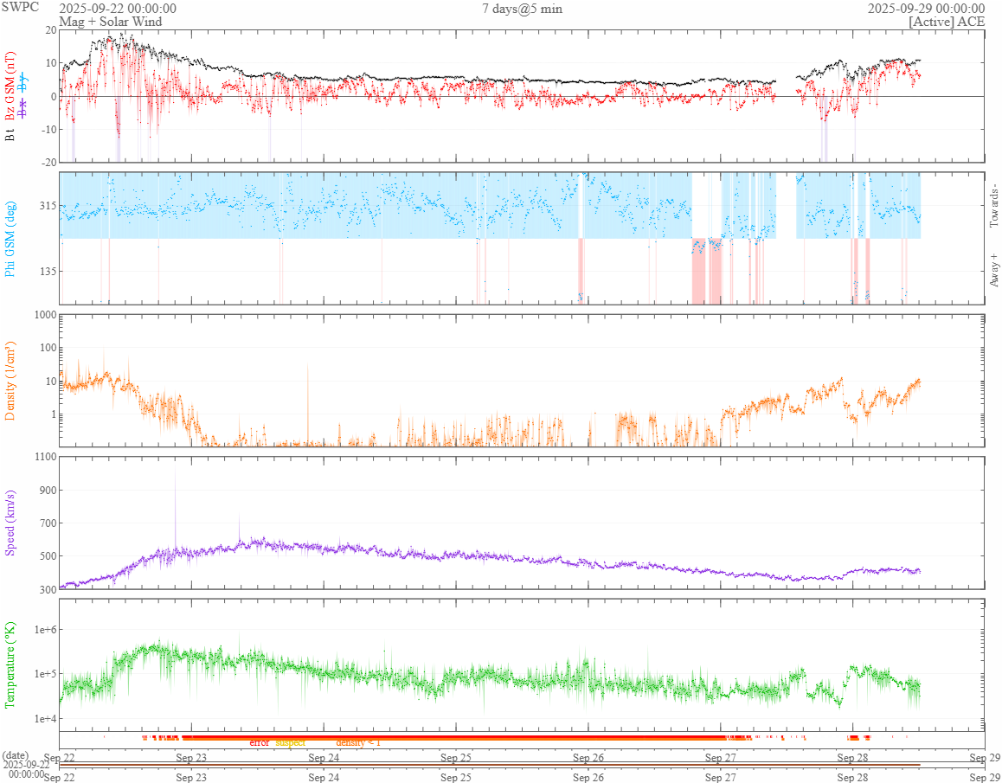Image resolution: width=1002 pixels, height=783 pixels.
Task: Click the '[Active] ACE' source label
Action: tap(947, 22)
